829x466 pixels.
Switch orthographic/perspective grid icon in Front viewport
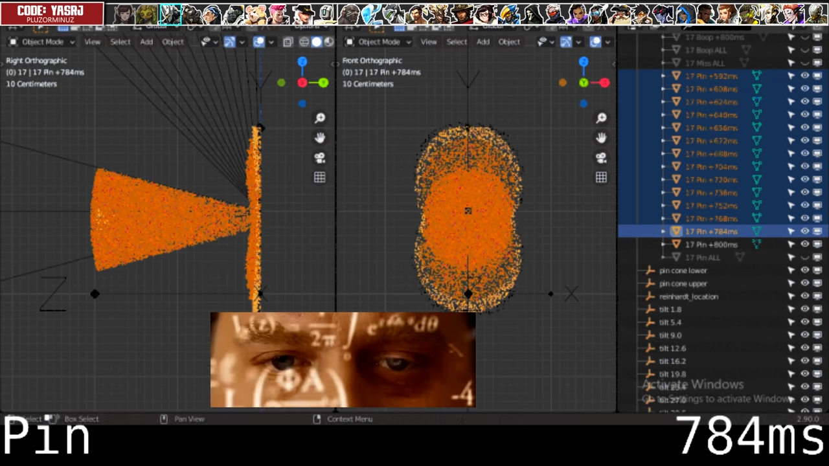(x=601, y=177)
